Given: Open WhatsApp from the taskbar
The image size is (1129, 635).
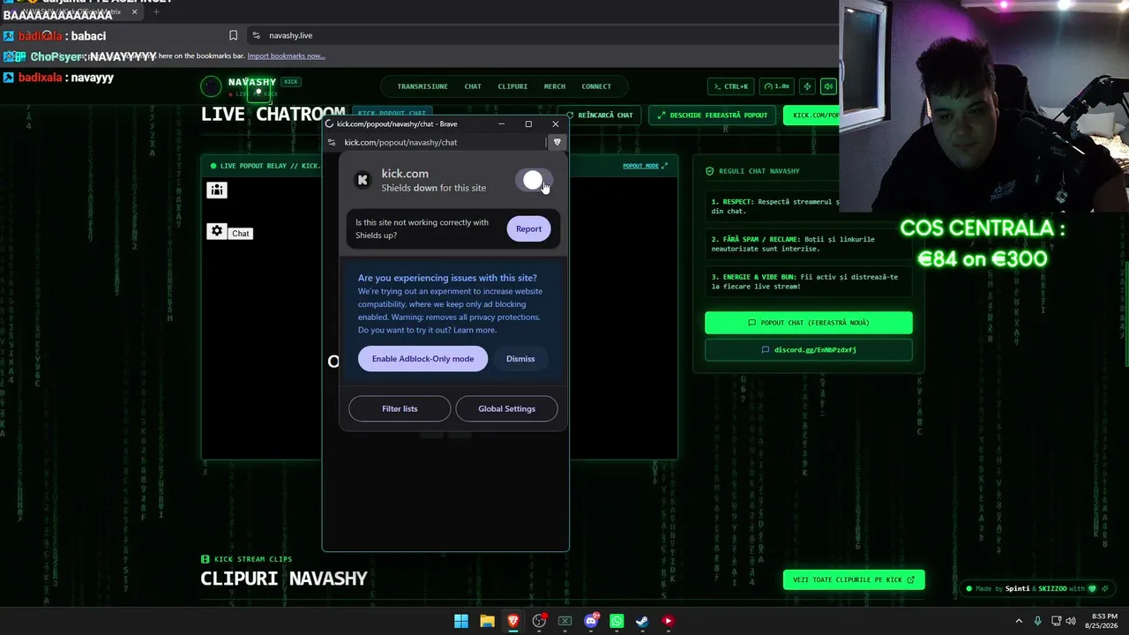Looking at the screenshot, I should (x=617, y=621).
